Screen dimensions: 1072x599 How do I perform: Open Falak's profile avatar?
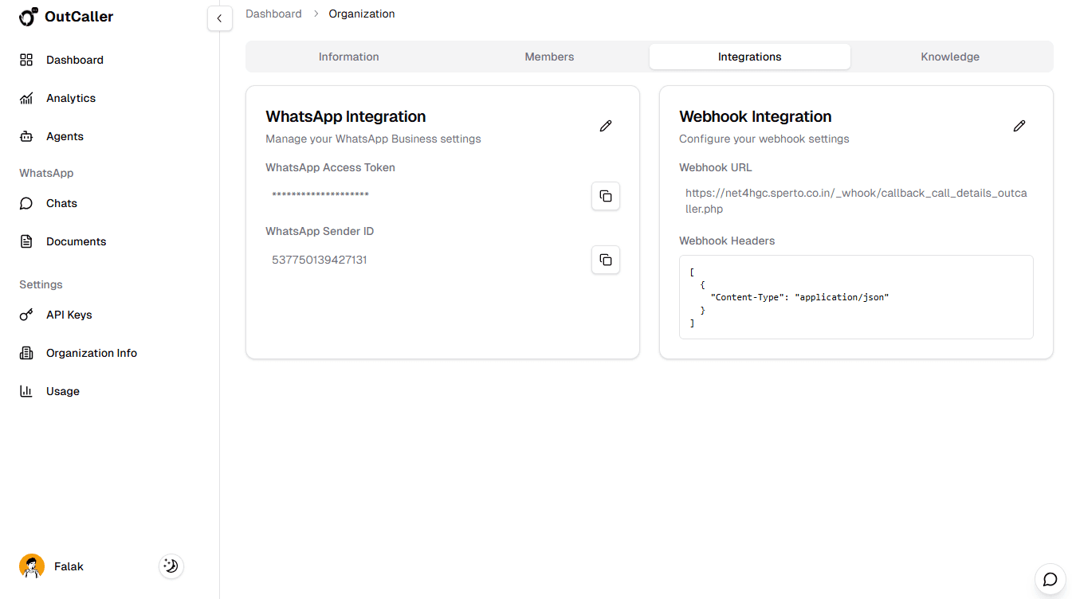pos(31,566)
